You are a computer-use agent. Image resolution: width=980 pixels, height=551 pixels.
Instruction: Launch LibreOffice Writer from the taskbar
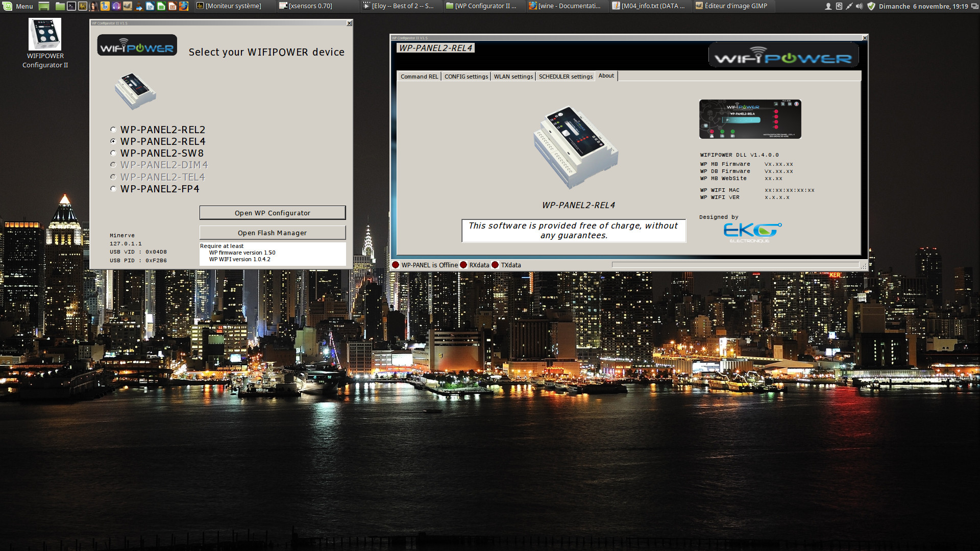coord(150,6)
